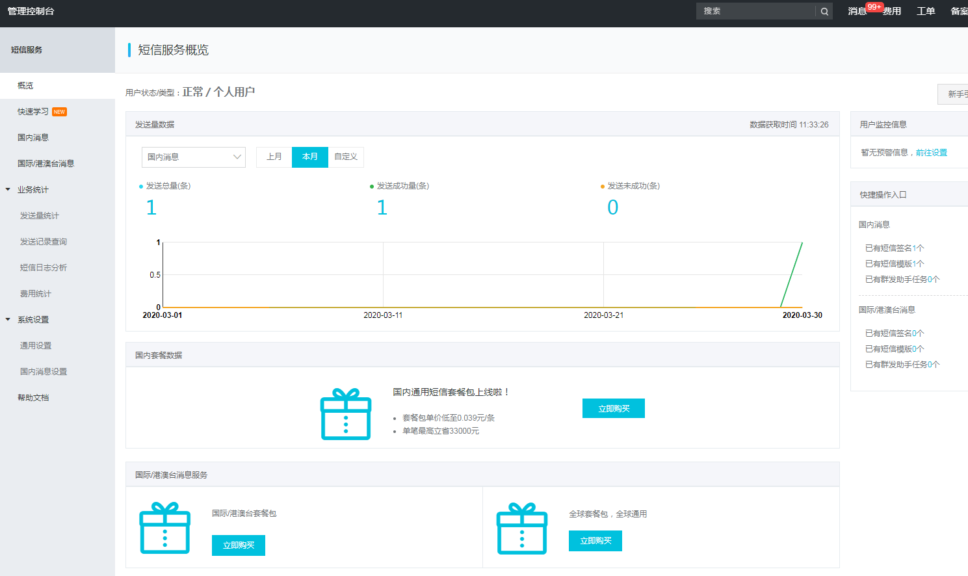Toggle the 发送总量(条) legend dot
968x576 pixels.
pyautogui.click(x=141, y=187)
